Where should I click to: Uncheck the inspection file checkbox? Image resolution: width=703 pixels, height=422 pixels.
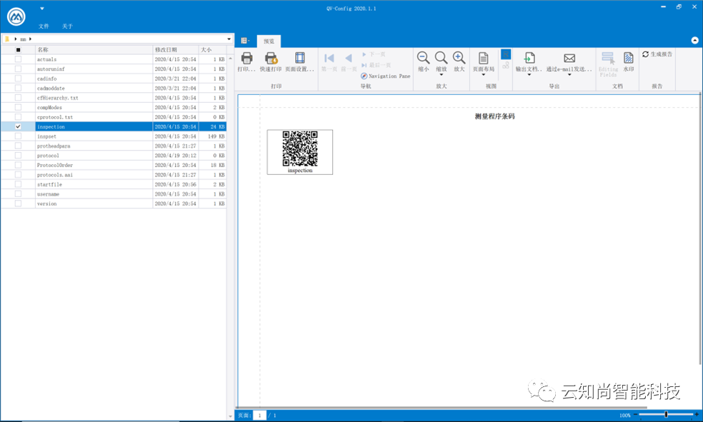pyautogui.click(x=18, y=126)
